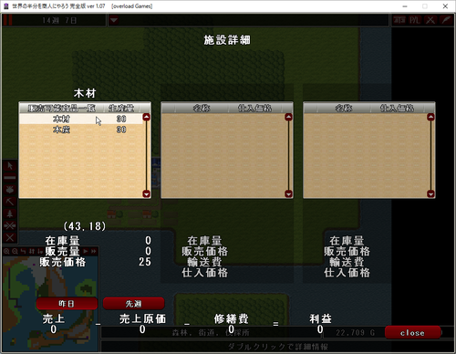Select the tree forestry tool
456x354 pixels.
(10, 213)
